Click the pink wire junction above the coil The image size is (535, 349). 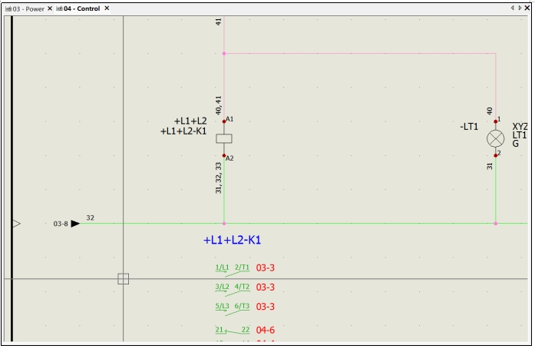tap(224, 54)
